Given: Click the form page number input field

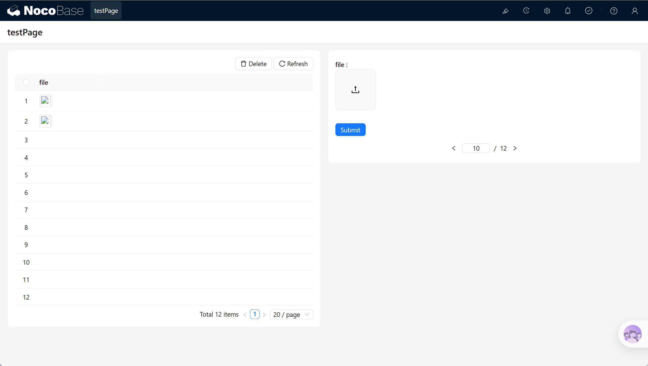Looking at the screenshot, I should 476,148.
